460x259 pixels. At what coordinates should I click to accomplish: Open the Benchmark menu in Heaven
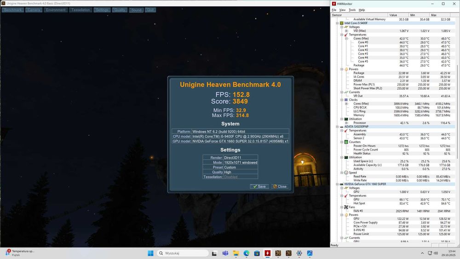(13, 10)
